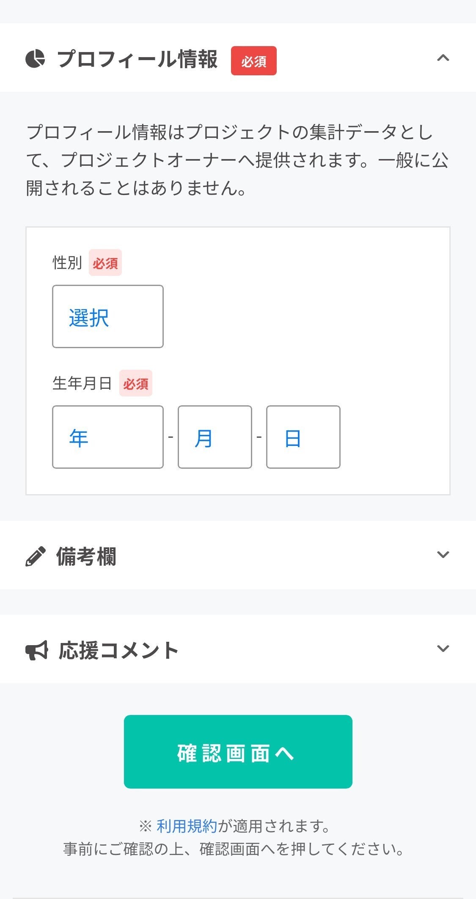This screenshot has width=476, height=899.
Task: Expand the 備考欄 section chevron
Action: click(443, 555)
